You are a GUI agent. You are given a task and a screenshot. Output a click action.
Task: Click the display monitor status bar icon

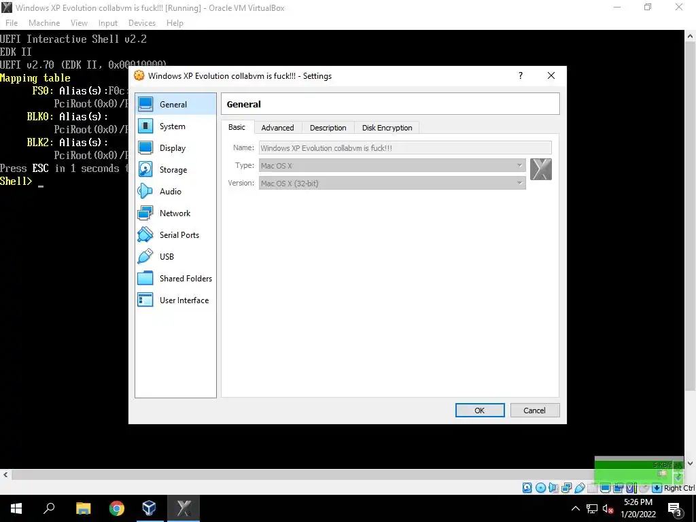click(x=605, y=488)
